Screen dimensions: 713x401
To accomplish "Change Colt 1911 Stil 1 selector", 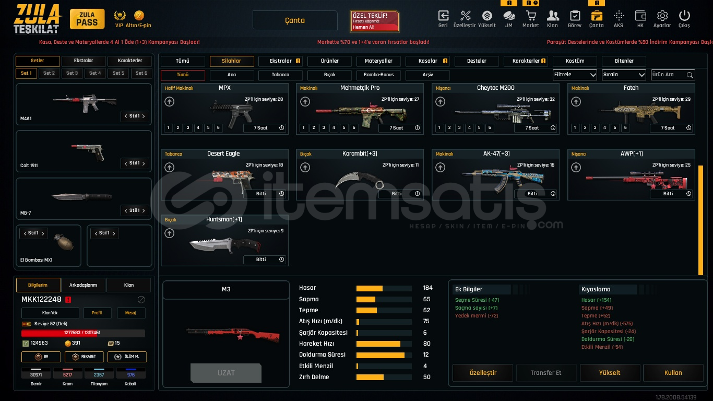I will tap(135, 163).
